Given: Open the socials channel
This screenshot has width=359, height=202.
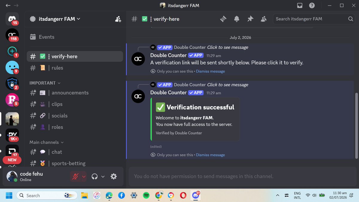Looking at the screenshot, I should [x=75, y=116].
